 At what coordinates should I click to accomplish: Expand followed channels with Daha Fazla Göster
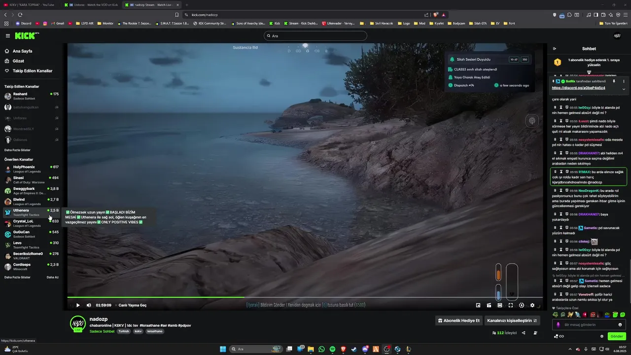click(x=17, y=150)
